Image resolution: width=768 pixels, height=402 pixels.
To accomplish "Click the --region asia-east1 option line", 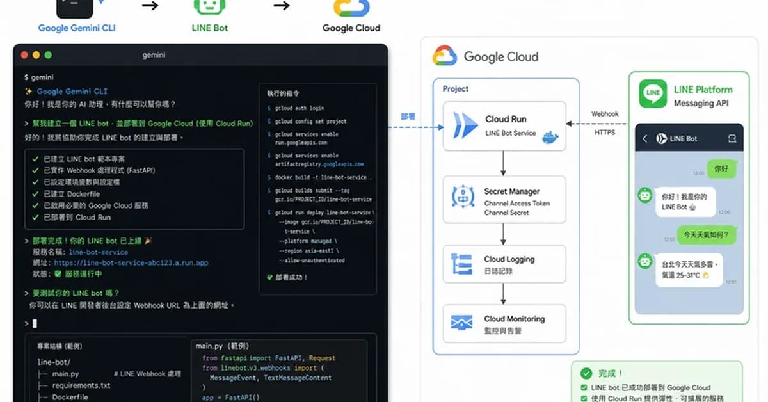I will coord(309,251).
